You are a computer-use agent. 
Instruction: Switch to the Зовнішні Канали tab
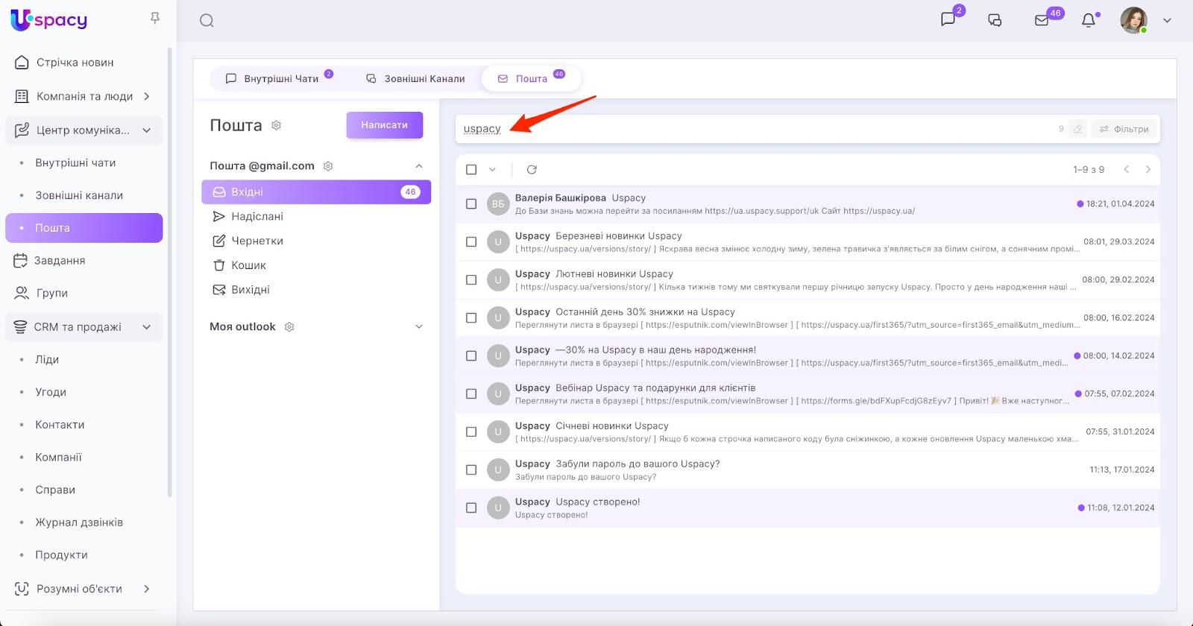point(415,79)
